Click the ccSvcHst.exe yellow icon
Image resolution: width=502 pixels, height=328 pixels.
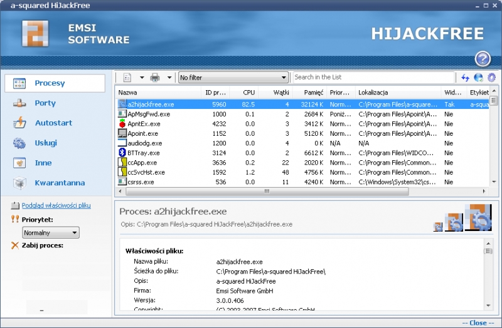[x=122, y=172]
